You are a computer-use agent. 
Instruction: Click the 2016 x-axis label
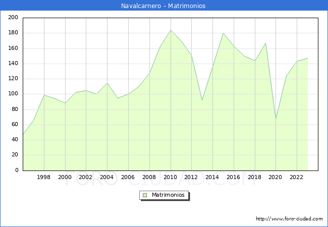pos(233,177)
